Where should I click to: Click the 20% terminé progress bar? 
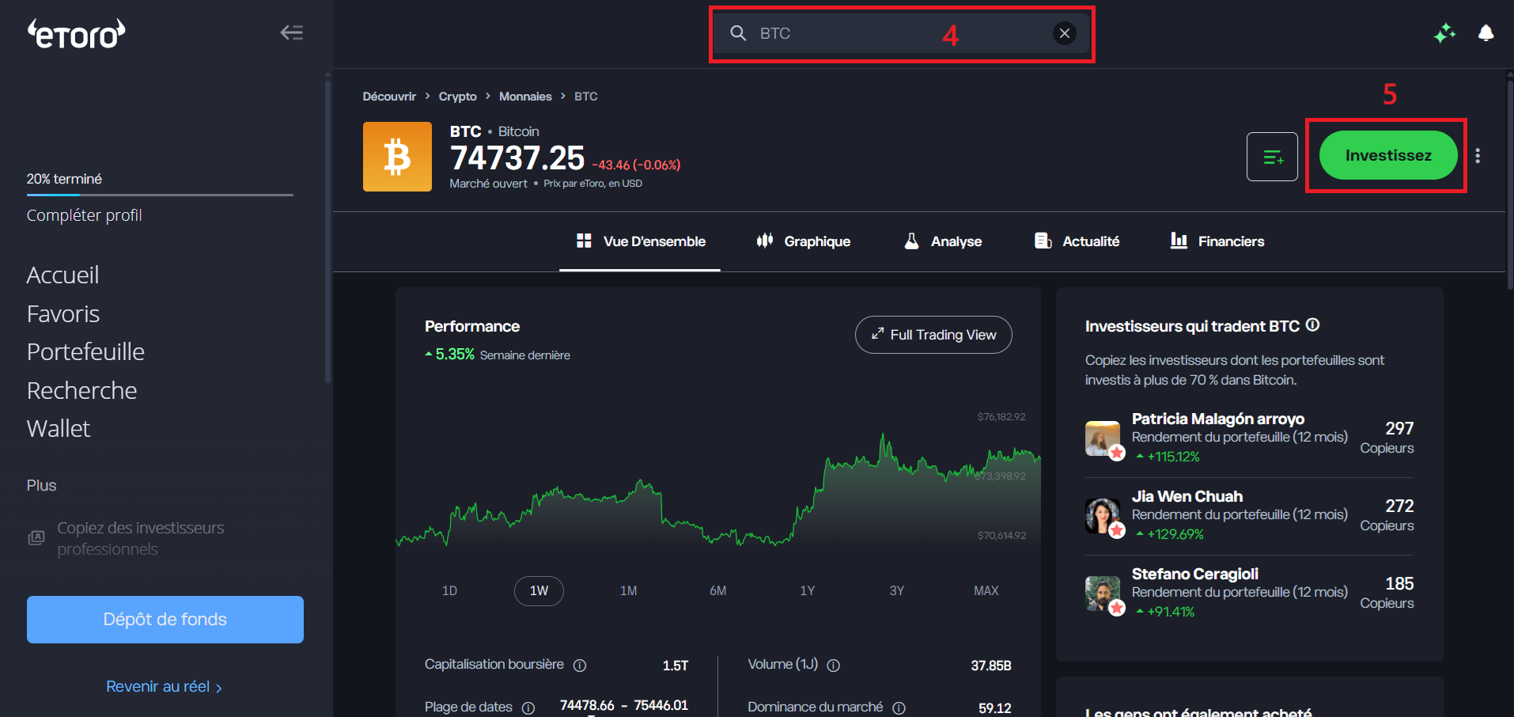point(160,194)
